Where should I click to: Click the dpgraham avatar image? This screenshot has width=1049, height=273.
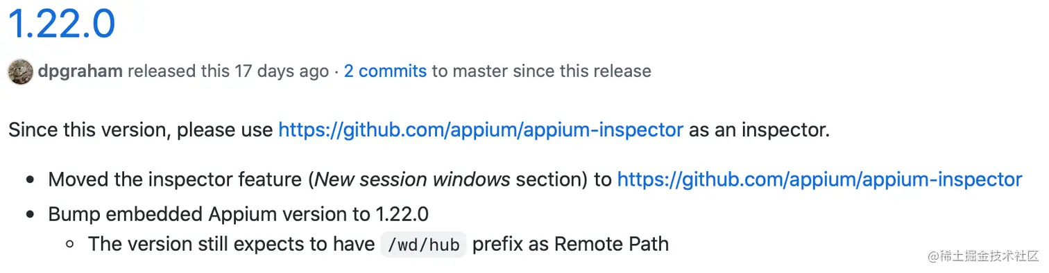(x=20, y=71)
